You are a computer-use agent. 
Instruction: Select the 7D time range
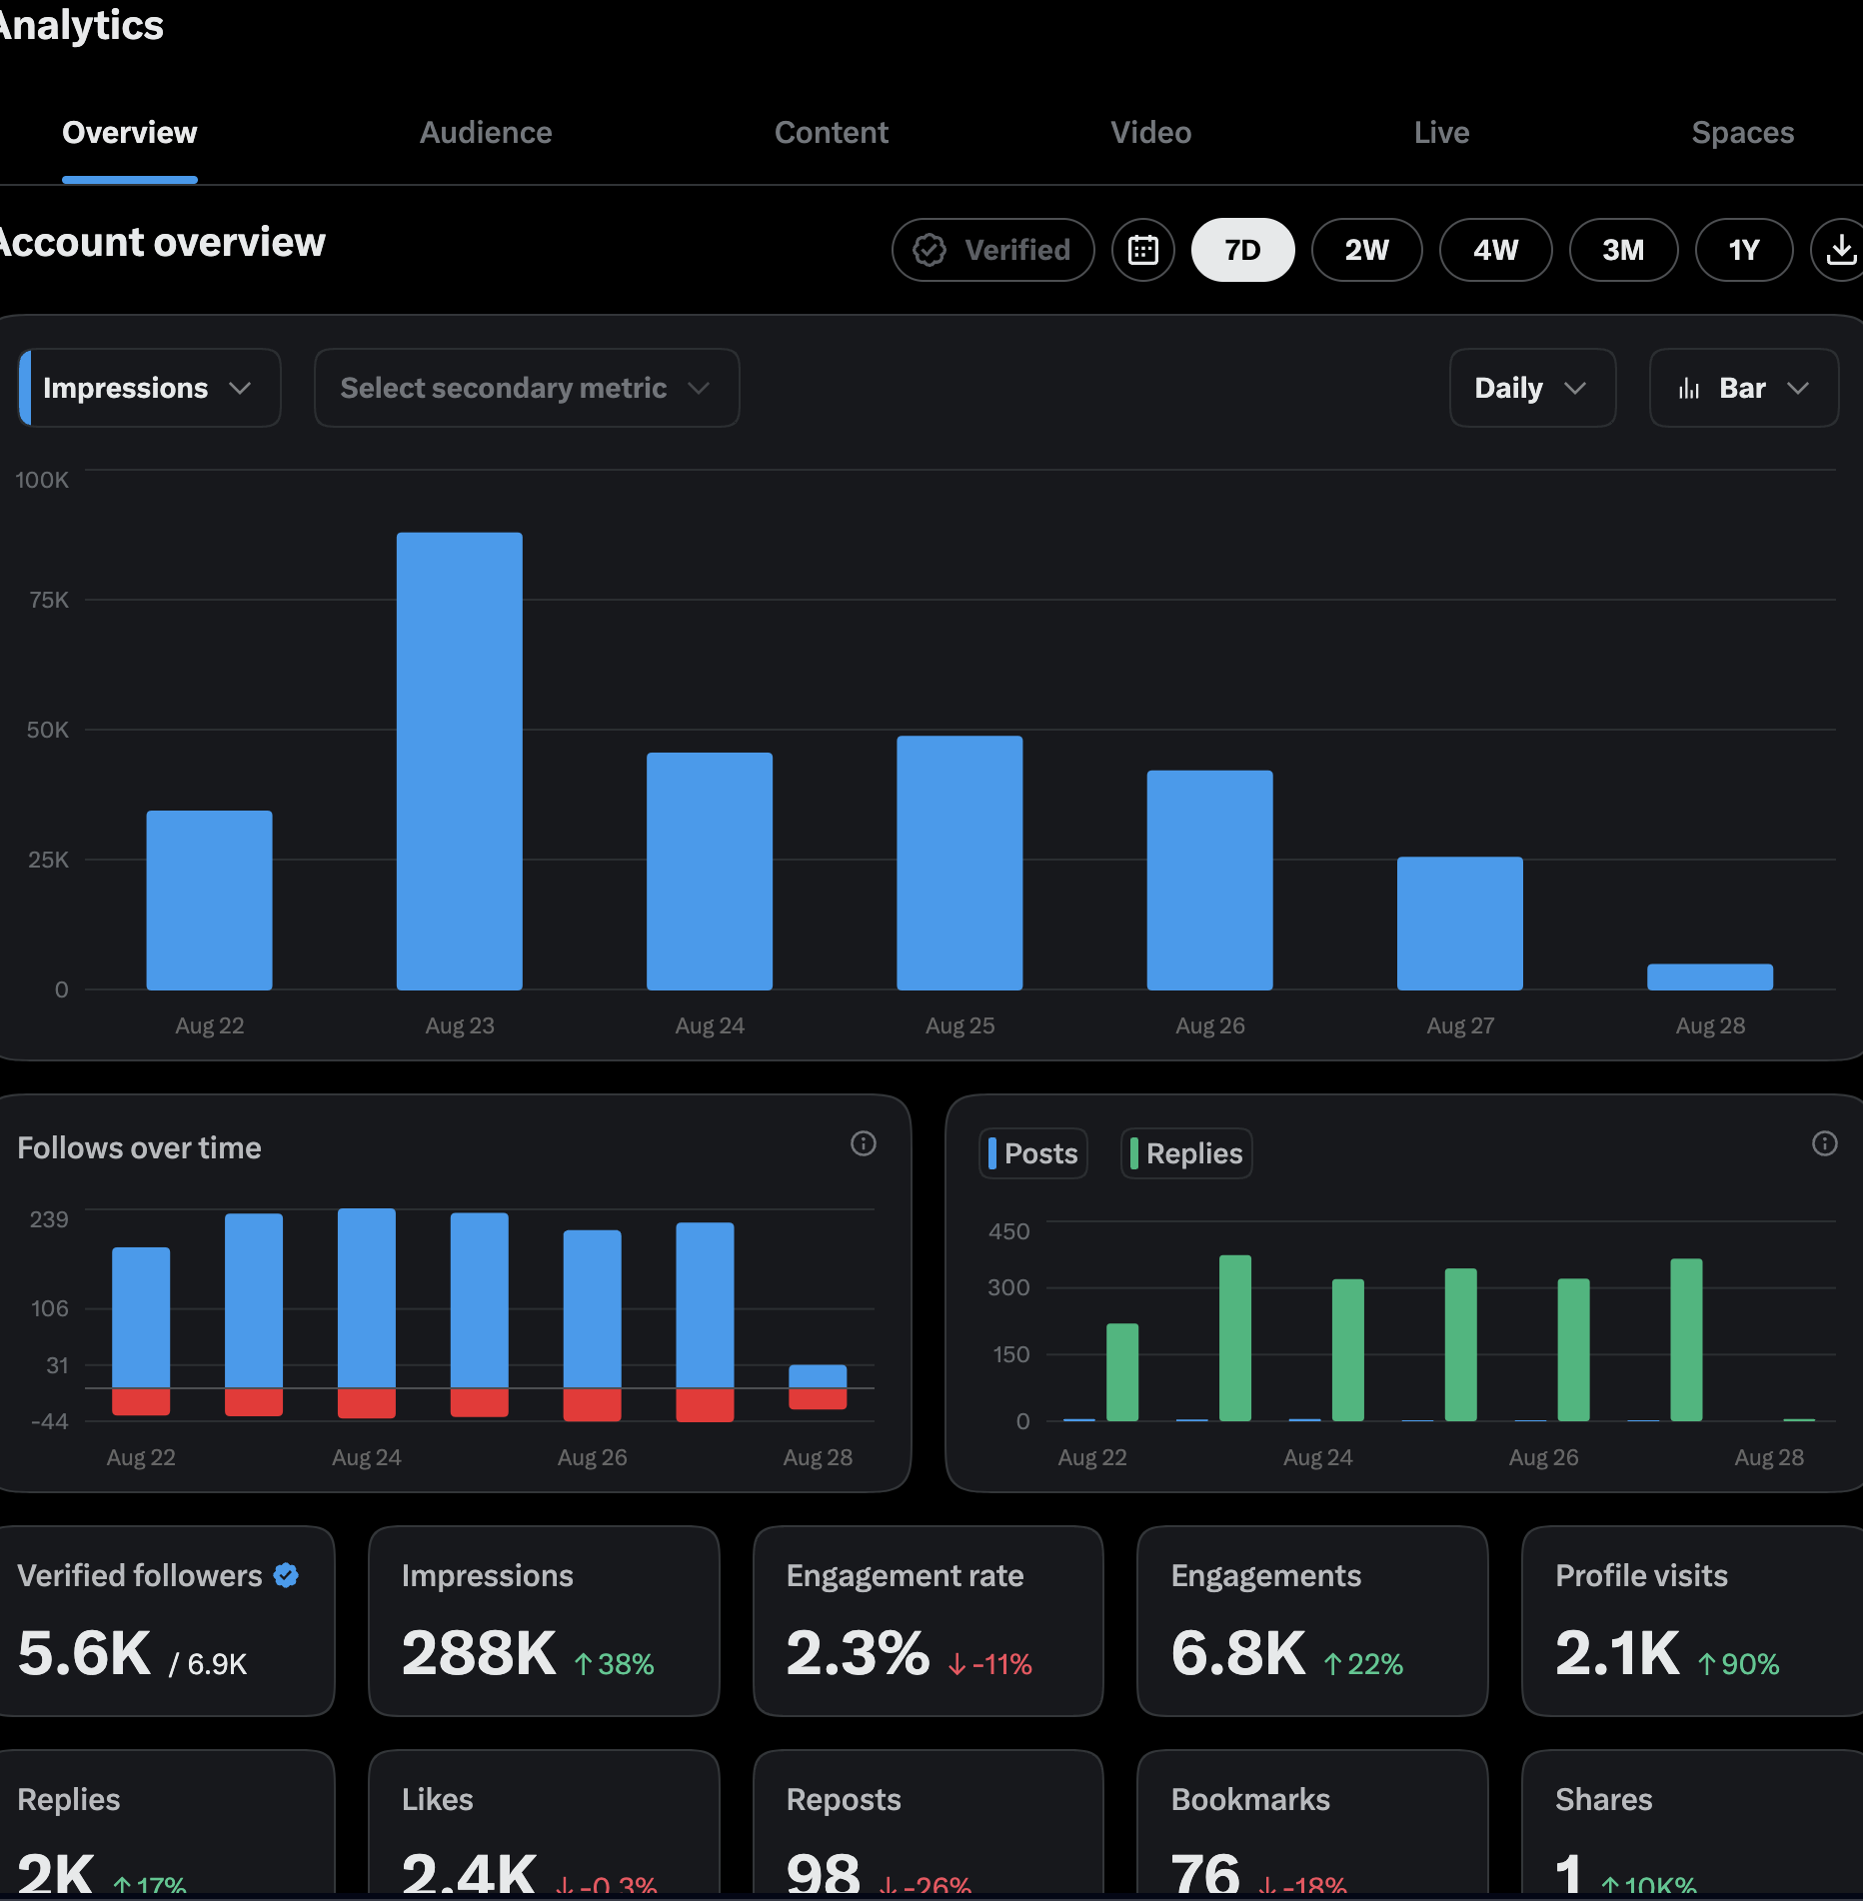pyautogui.click(x=1242, y=250)
